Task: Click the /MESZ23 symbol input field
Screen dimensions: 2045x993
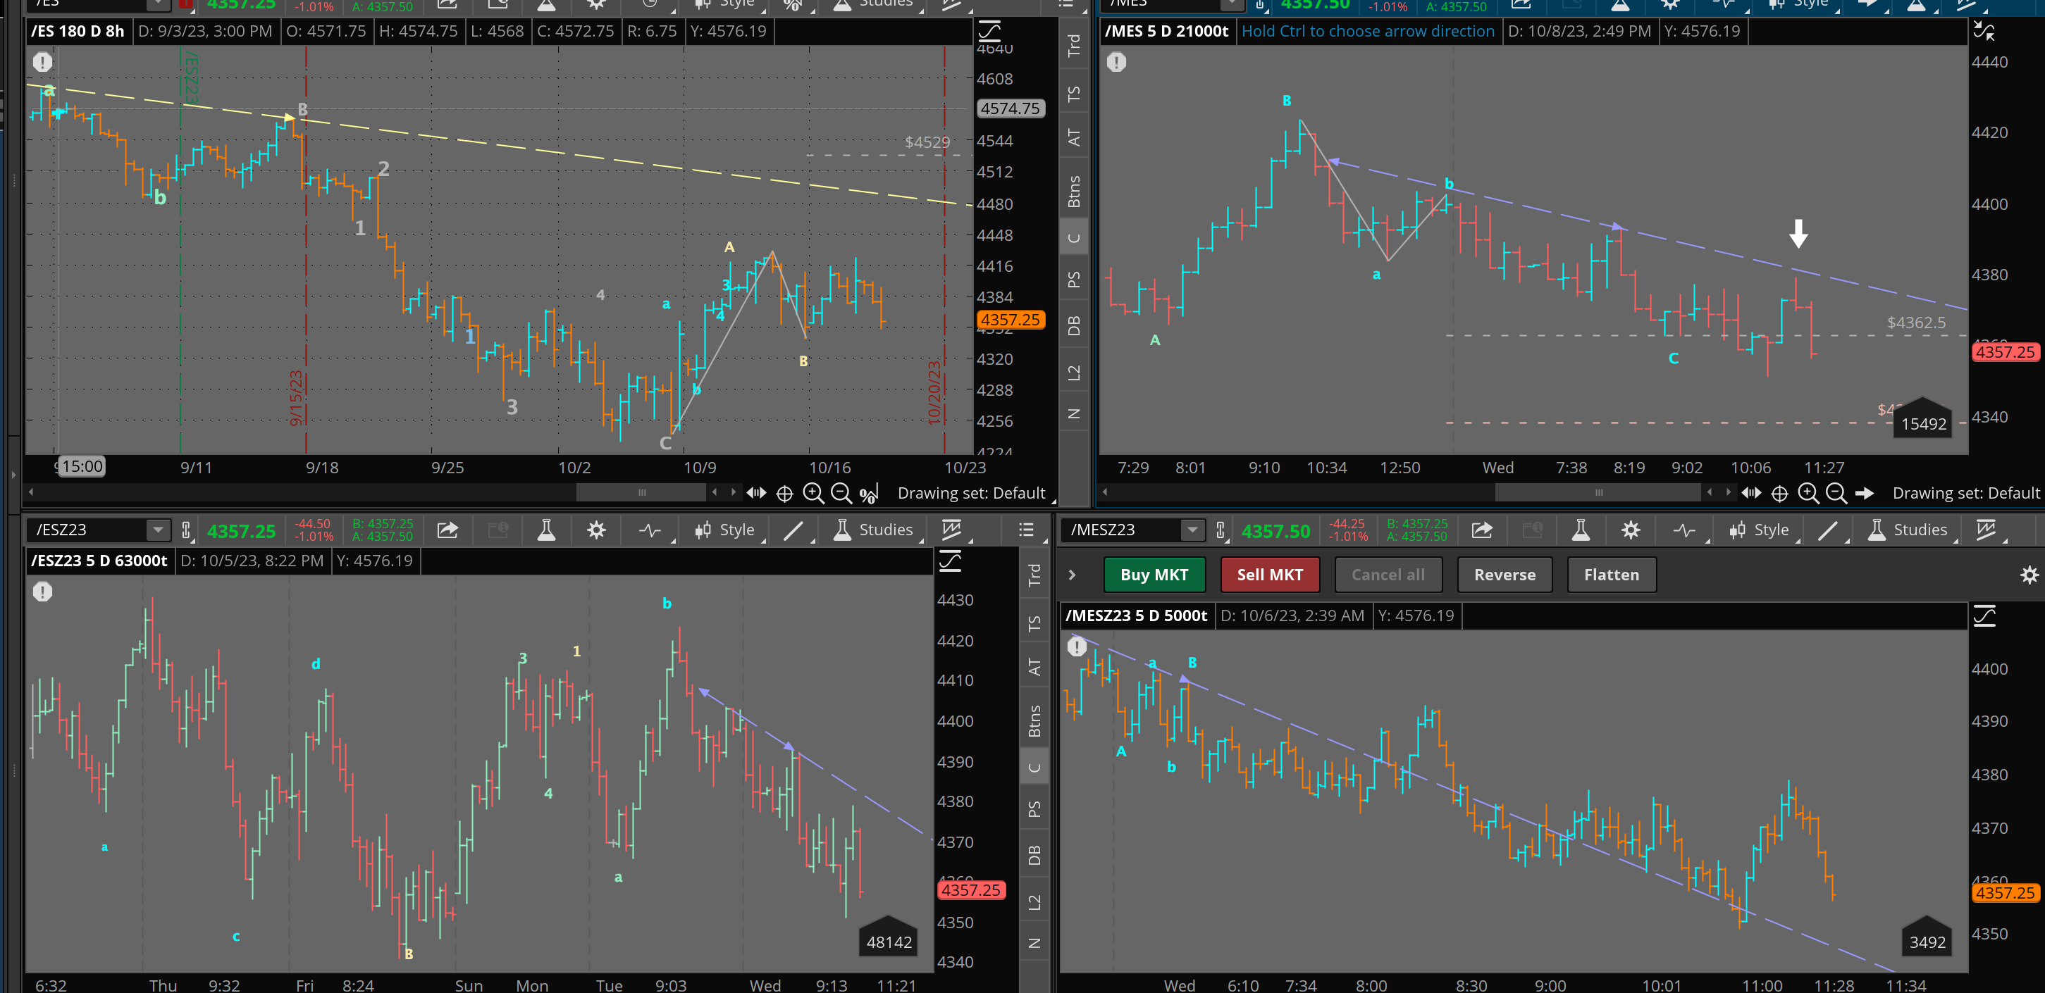Action: 1122,530
